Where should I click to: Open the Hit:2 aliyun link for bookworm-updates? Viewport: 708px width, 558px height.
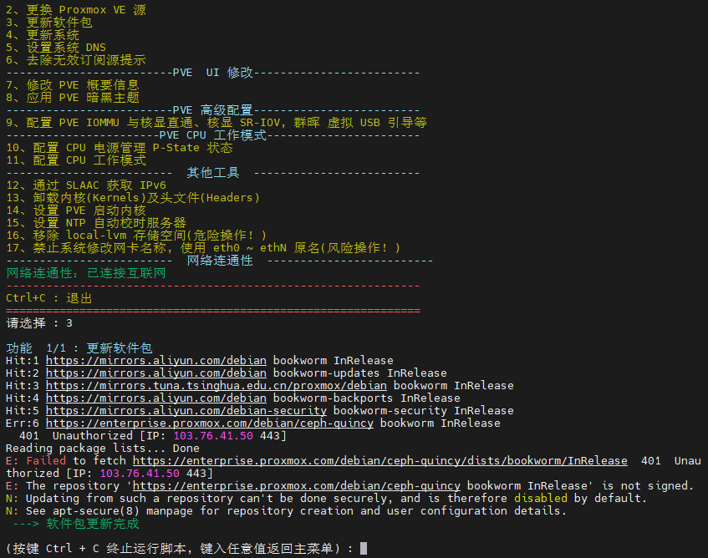[156, 373]
